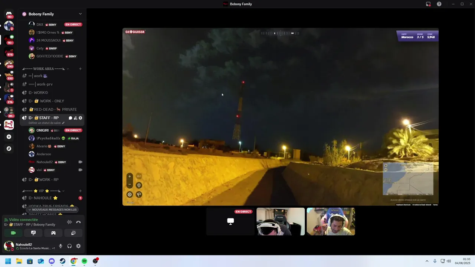Open Discord help question mark
Image resolution: width=475 pixels, height=267 pixels.
click(x=439, y=4)
